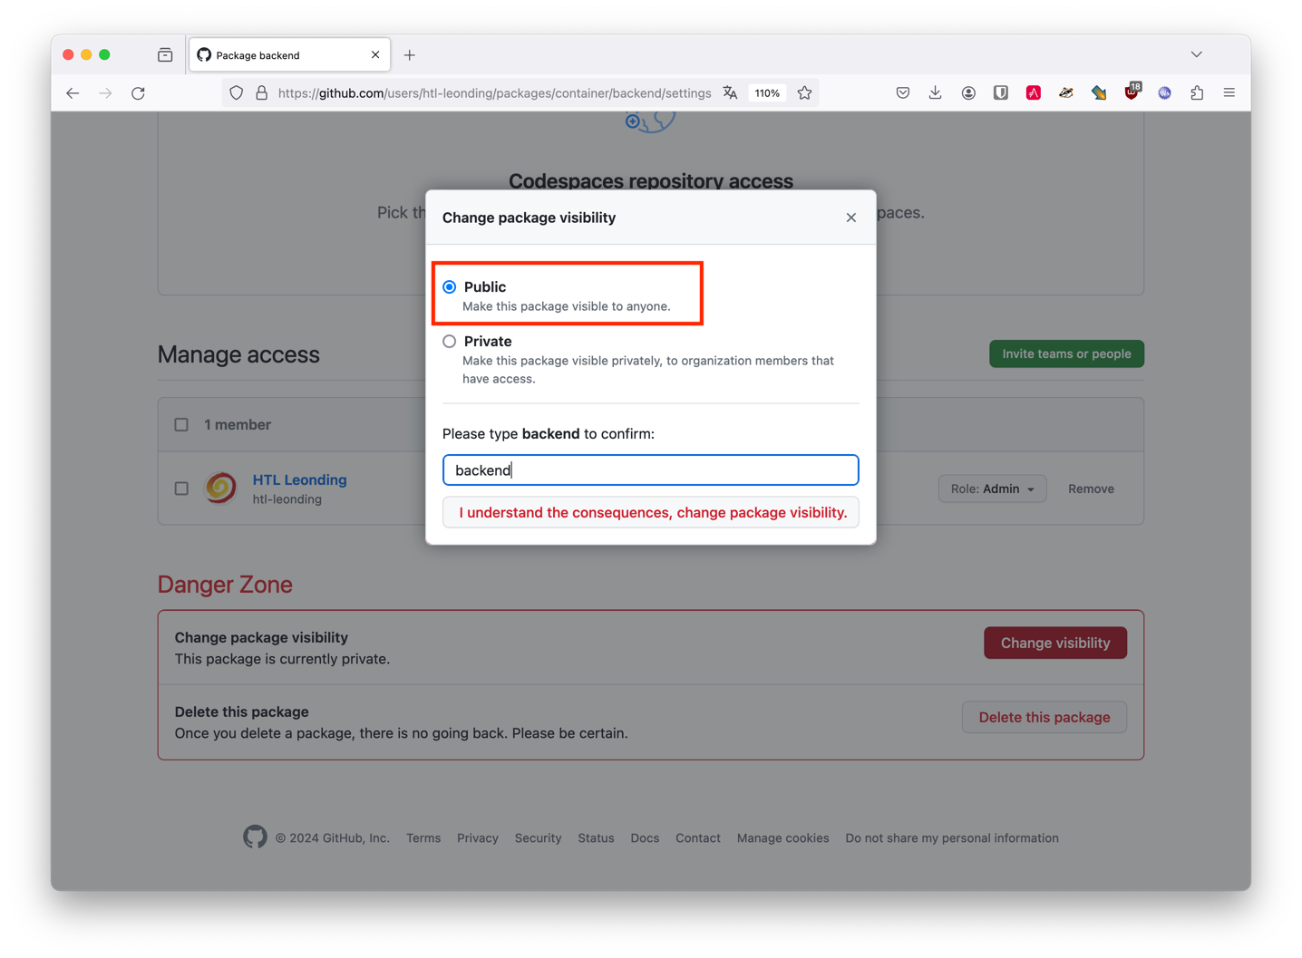Click the red A extension icon
This screenshot has height=958, width=1302.
click(1034, 92)
